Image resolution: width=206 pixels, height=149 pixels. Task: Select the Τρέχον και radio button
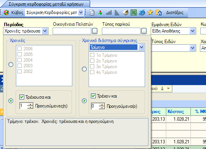(84, 101)
